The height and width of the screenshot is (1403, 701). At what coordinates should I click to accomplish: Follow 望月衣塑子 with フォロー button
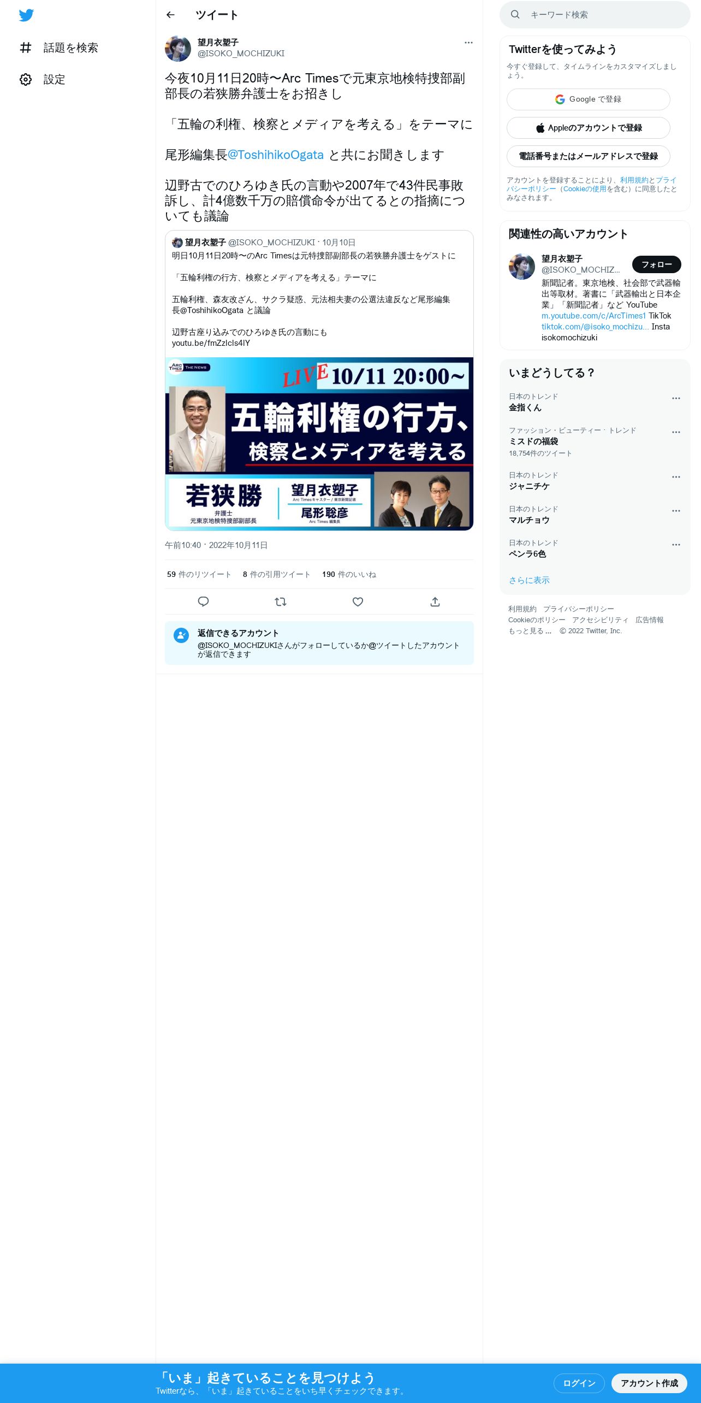pos(657,264)
